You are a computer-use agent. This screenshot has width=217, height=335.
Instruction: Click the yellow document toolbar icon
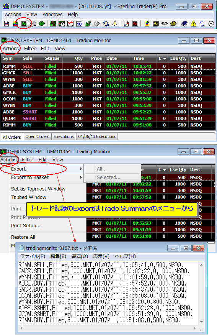tap(147, 23)
